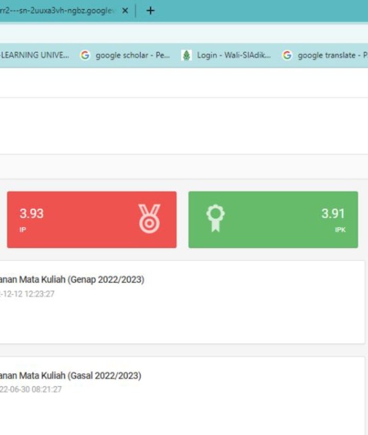368x435 pixels.
Task: Open a new browser tab
Action: (x=150, y=11)
